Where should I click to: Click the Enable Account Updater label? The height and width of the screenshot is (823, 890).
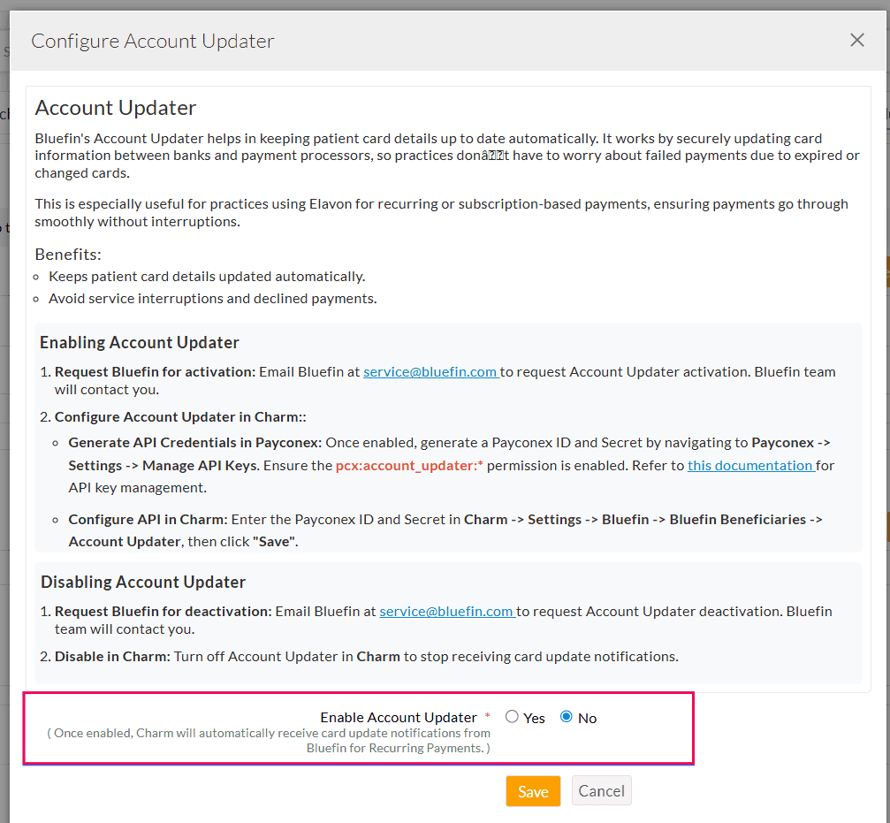pyautogui.click(x=399, y=717)
